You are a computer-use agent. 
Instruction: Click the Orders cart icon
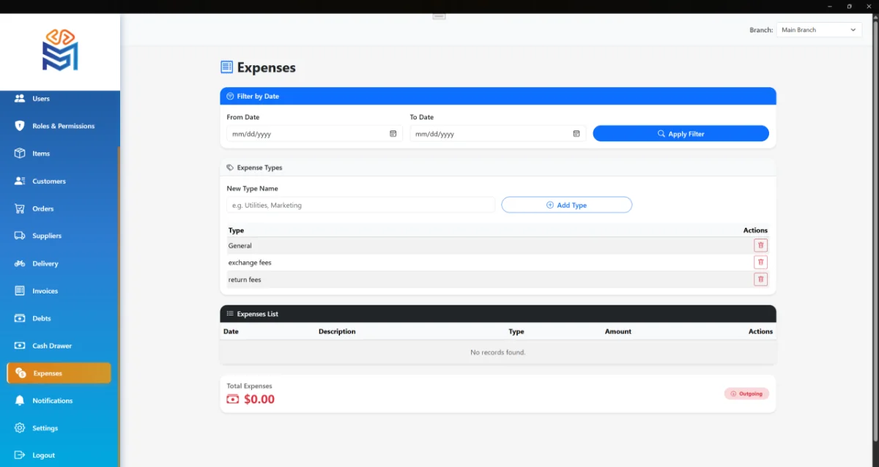pos(20,209)
